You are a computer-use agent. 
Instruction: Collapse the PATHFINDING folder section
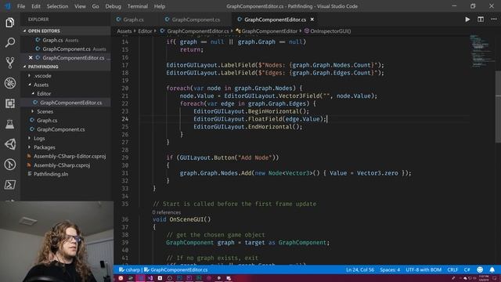tap(24, 67)
